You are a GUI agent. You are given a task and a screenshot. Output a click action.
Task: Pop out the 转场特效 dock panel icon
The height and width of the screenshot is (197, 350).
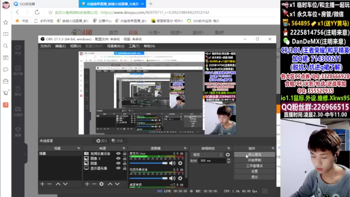[228, 148]
